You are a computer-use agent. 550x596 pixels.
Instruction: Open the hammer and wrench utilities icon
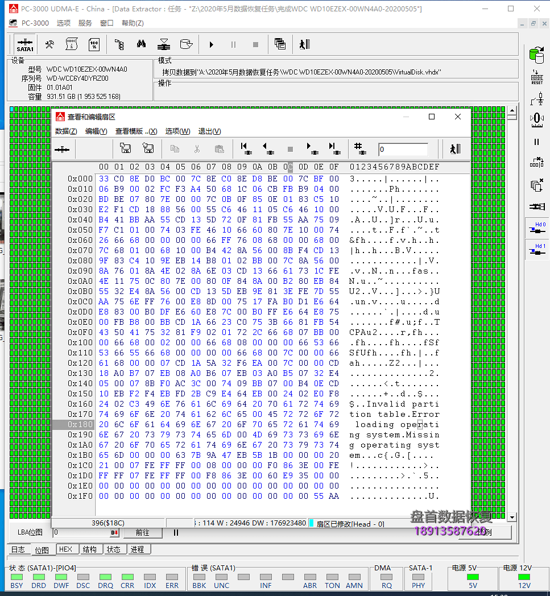[49, 44]
